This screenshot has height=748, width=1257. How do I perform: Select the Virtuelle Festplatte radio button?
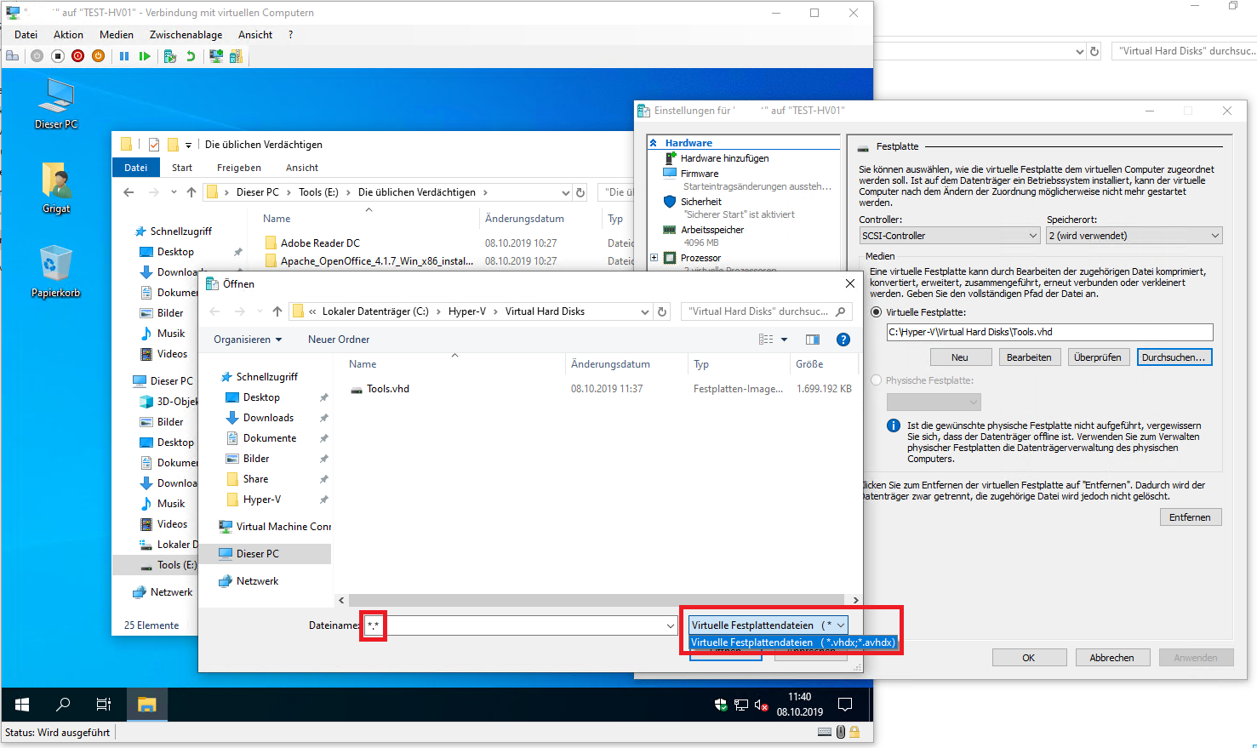click(x=877, y=312)
